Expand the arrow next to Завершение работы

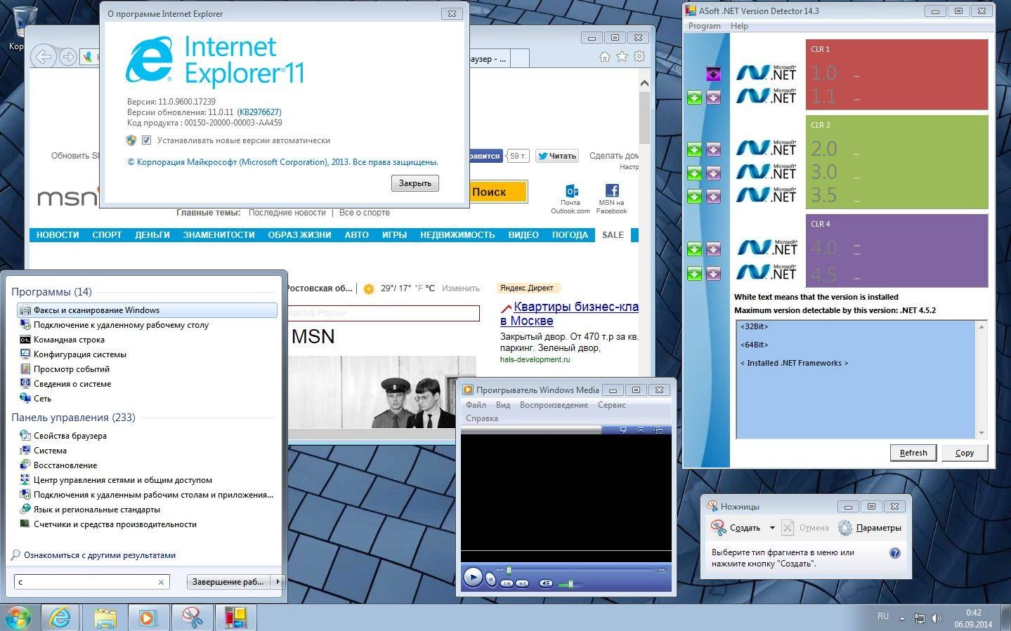(278, 582)
